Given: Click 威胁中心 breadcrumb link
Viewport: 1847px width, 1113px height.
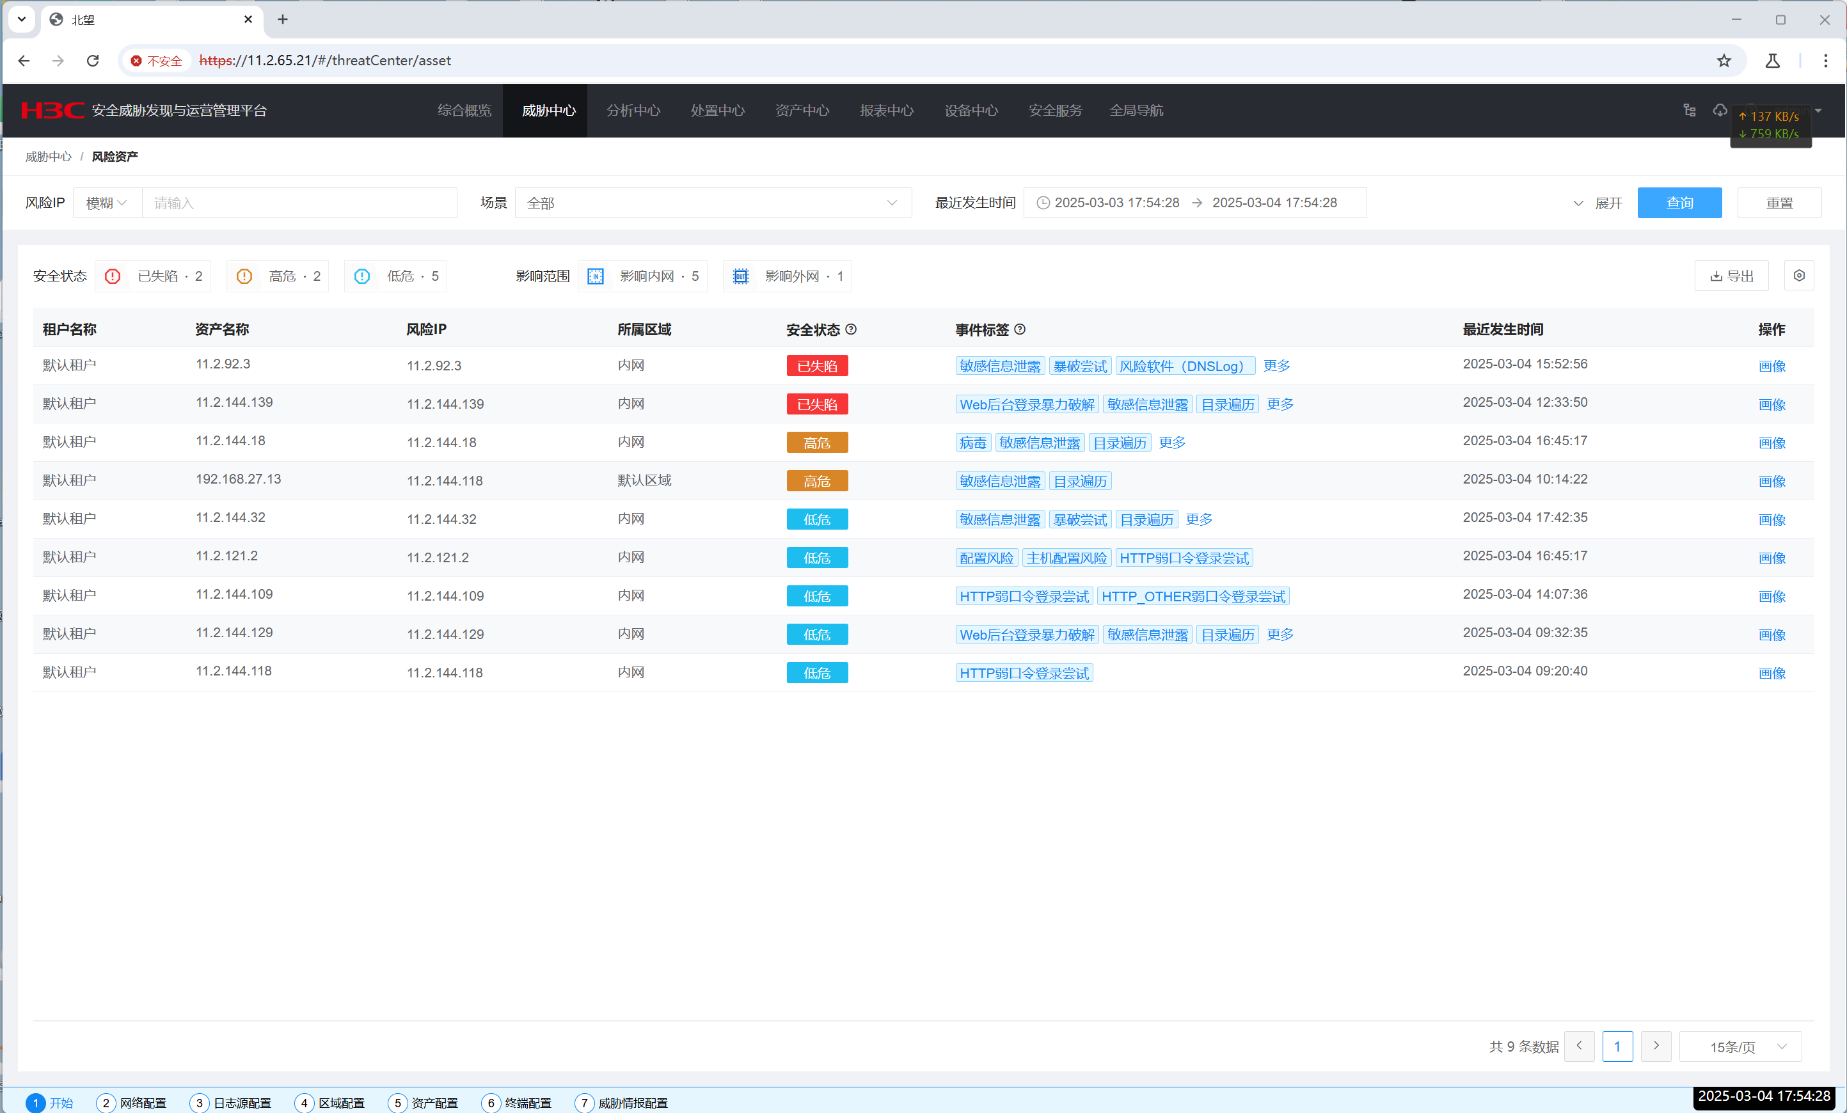Looking at the screenshot, I should point(49,157).
